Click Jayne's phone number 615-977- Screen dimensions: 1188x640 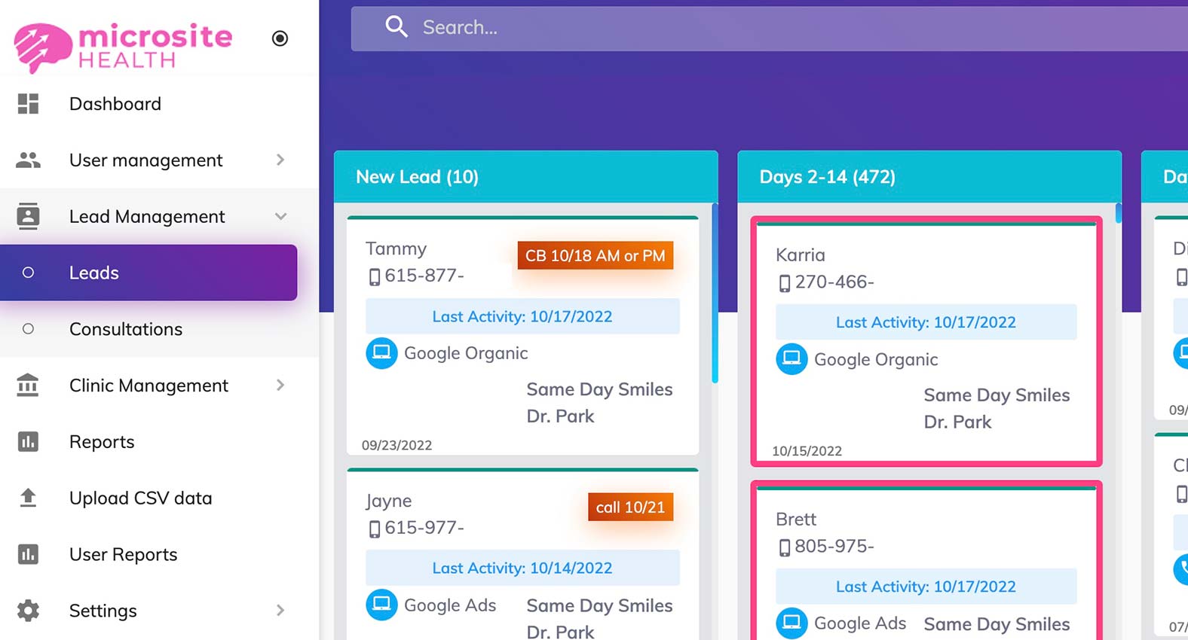pyautogui.click(x=424, y=528)
